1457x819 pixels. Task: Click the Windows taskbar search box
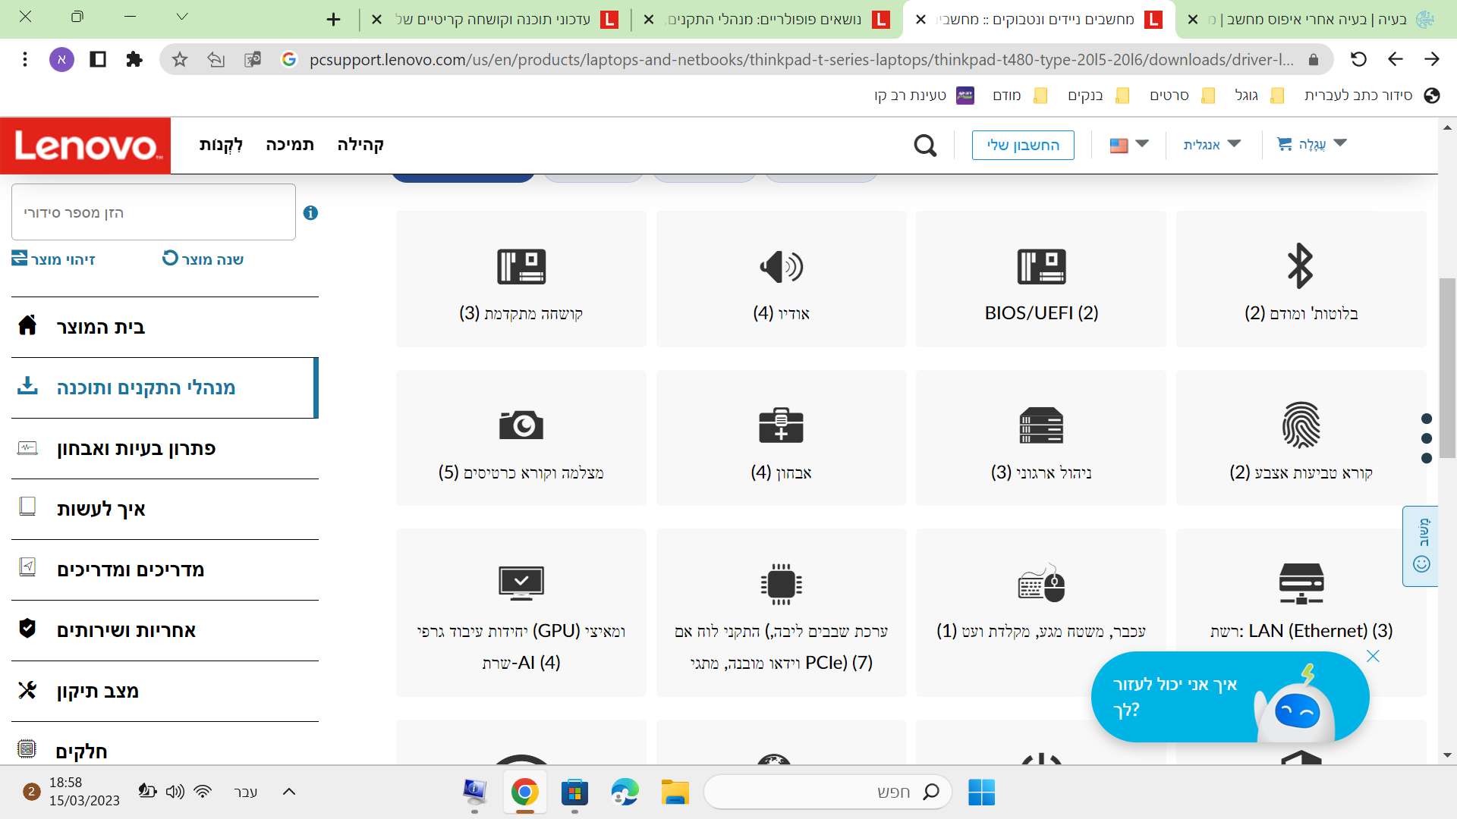[828, 792]
